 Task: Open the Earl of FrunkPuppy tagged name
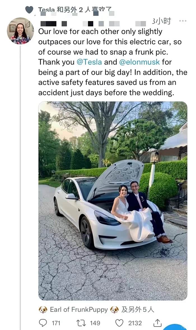click(x=79, y=310)
